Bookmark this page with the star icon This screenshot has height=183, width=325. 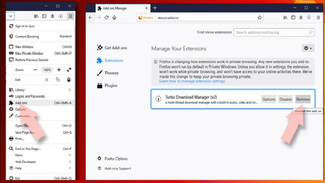(x=259, y=18)
